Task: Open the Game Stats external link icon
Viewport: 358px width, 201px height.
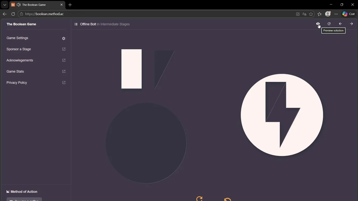Action: coord(64,71)
